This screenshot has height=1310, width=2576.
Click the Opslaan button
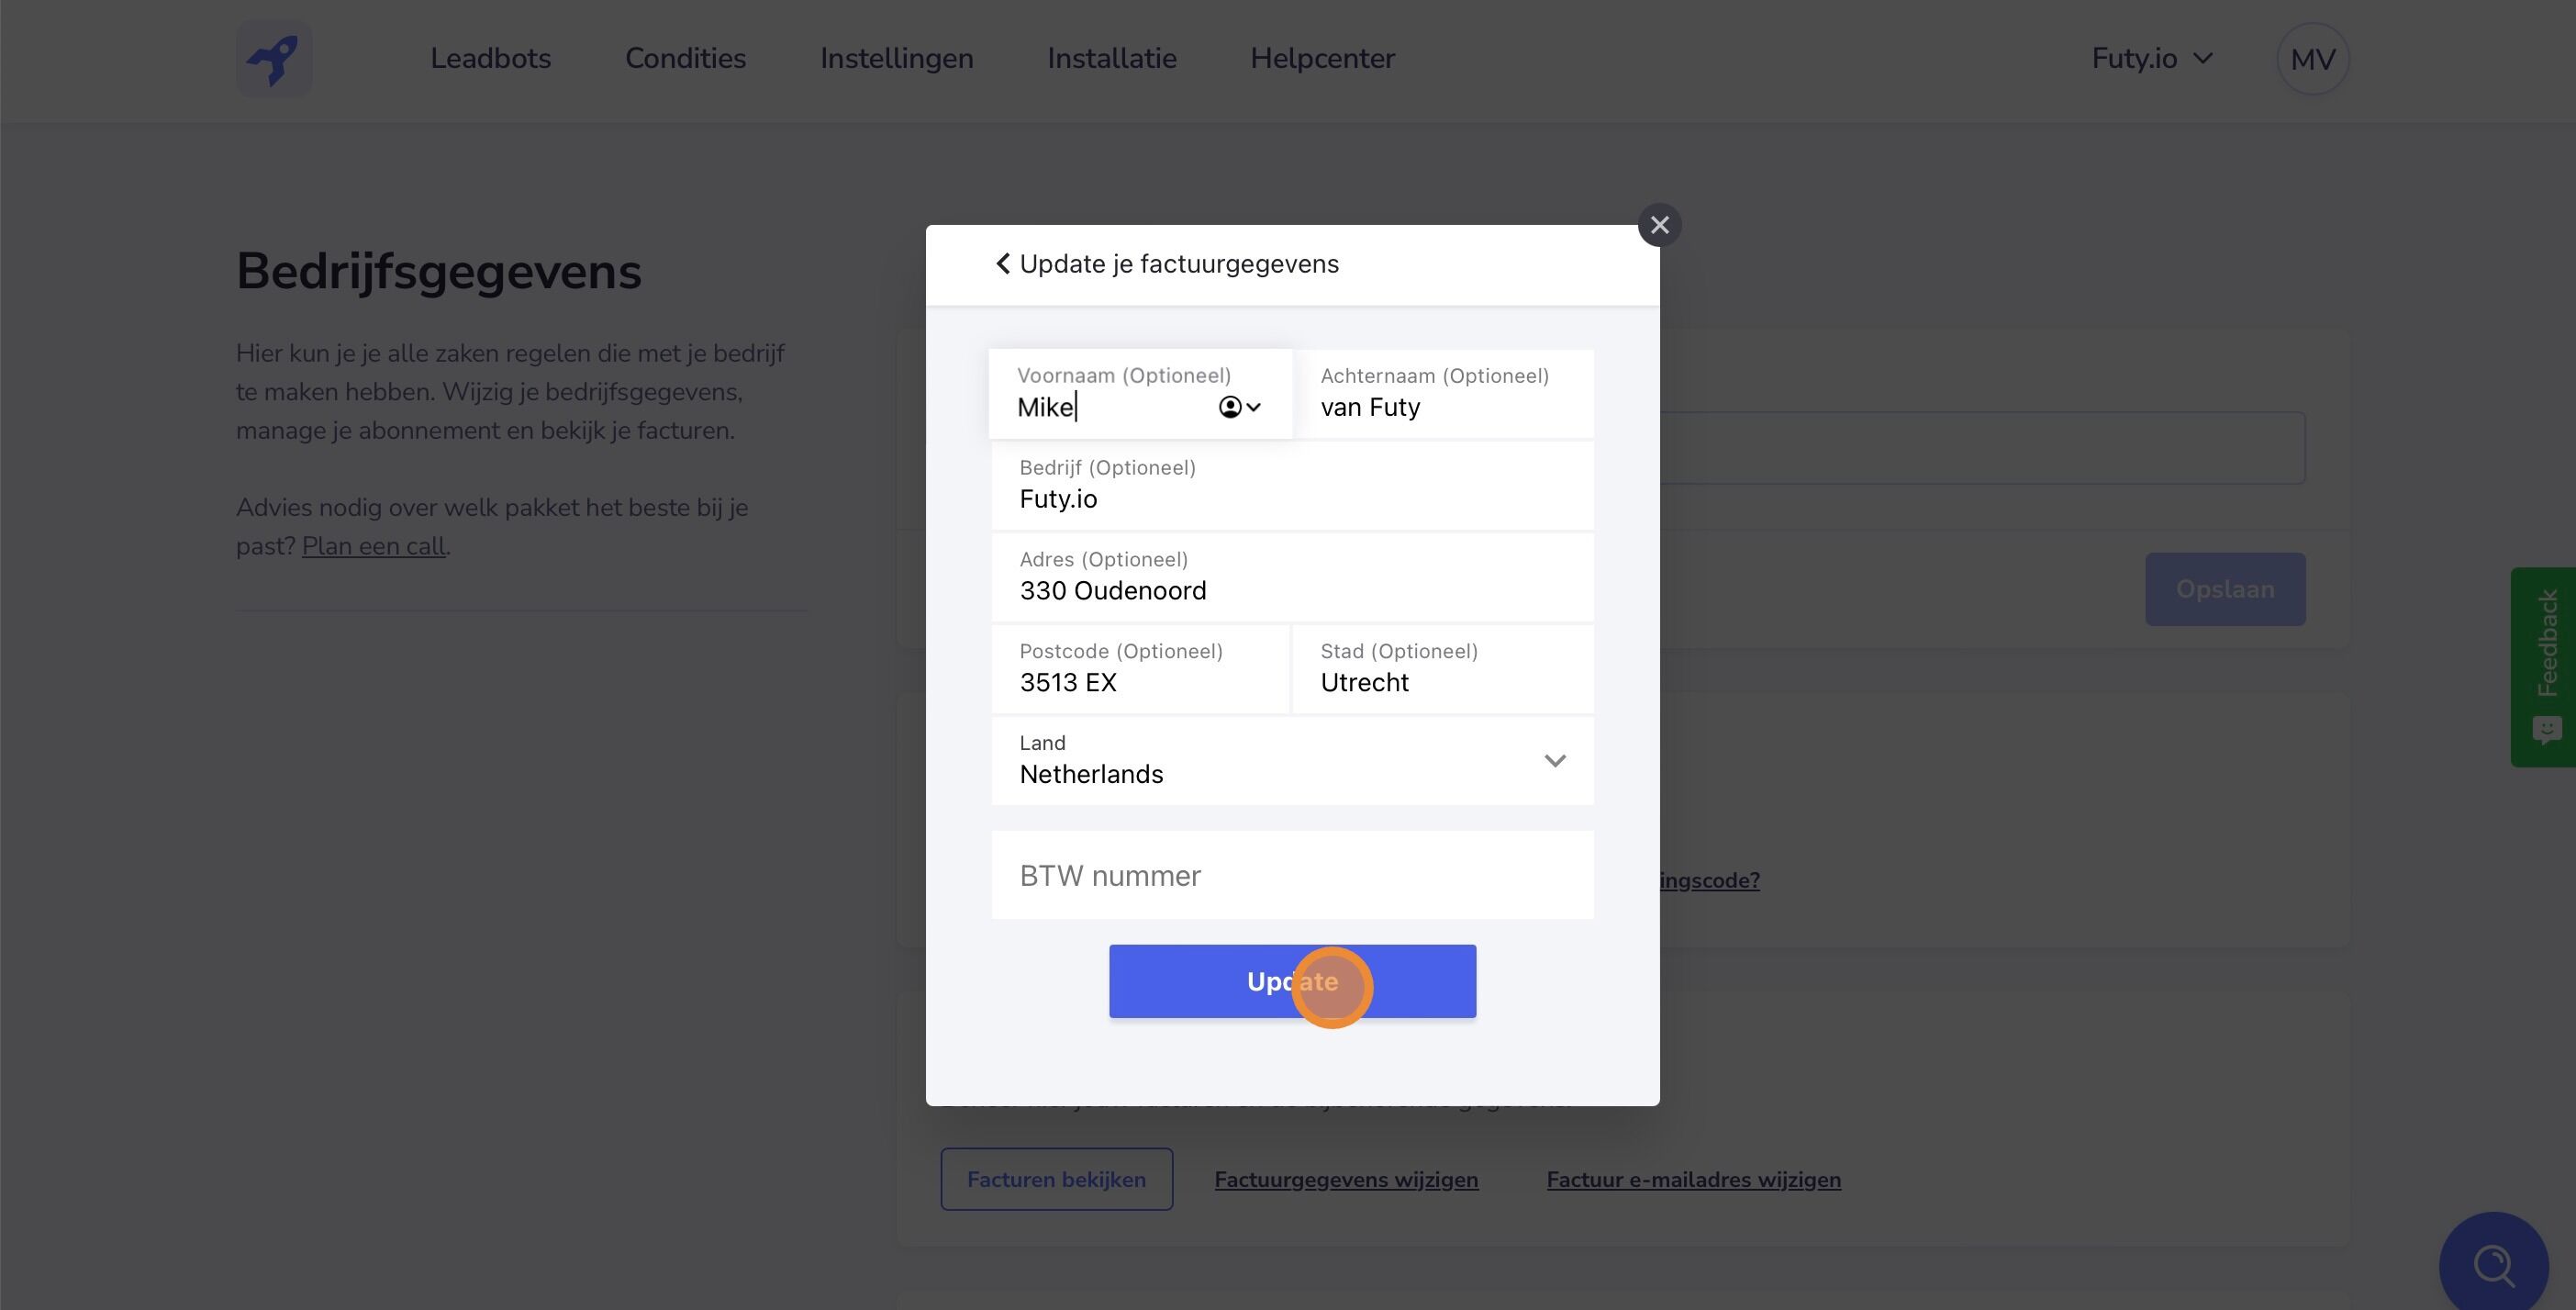coord(2225,589)
